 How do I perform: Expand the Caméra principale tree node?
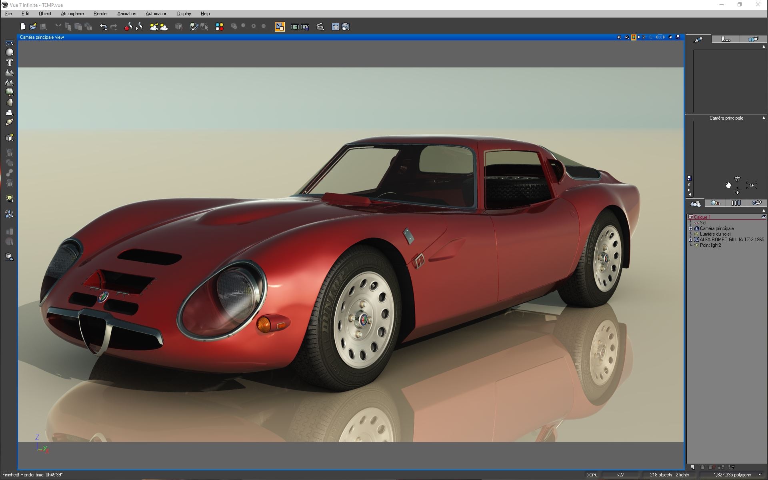pyautogui.click(x=690, y=228)
